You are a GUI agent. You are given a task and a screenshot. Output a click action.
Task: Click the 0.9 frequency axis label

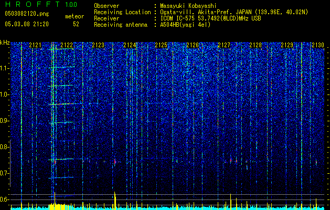[5, 121]
